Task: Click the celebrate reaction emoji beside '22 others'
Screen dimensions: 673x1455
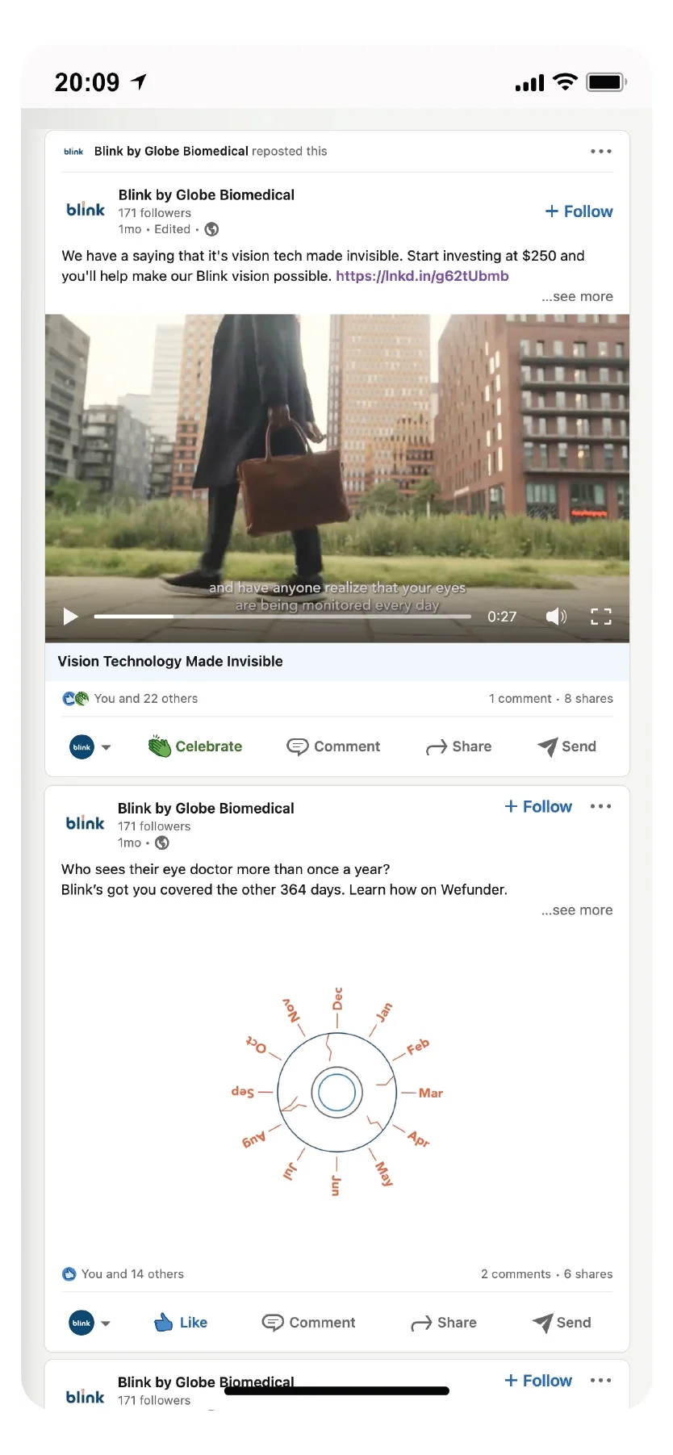Action: [82, 699]
